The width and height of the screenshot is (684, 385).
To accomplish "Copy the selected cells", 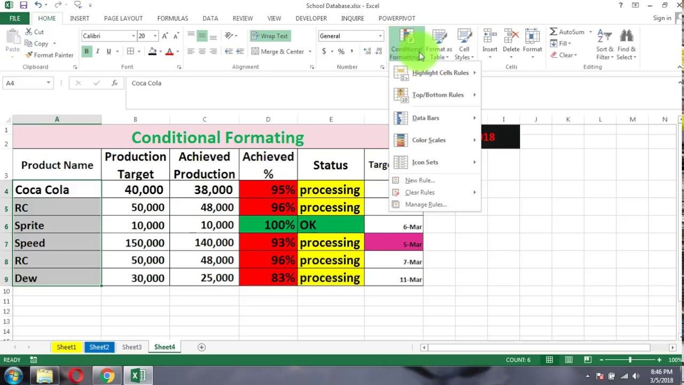I will [36, 43].
